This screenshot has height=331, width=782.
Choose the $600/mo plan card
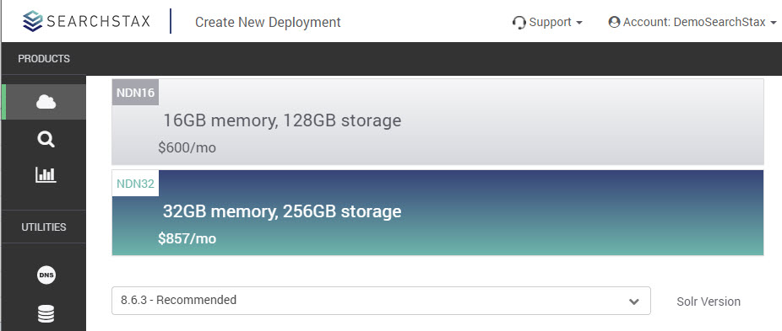(x=437, y=121)
